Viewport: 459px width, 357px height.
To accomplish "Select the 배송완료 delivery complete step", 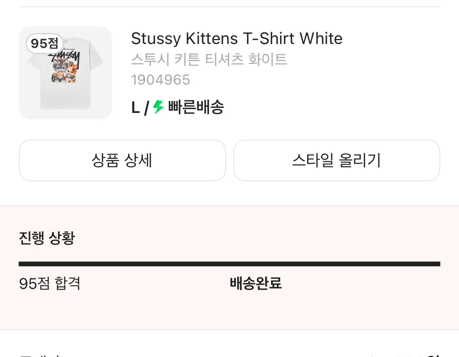I will (x=256, y=284).
